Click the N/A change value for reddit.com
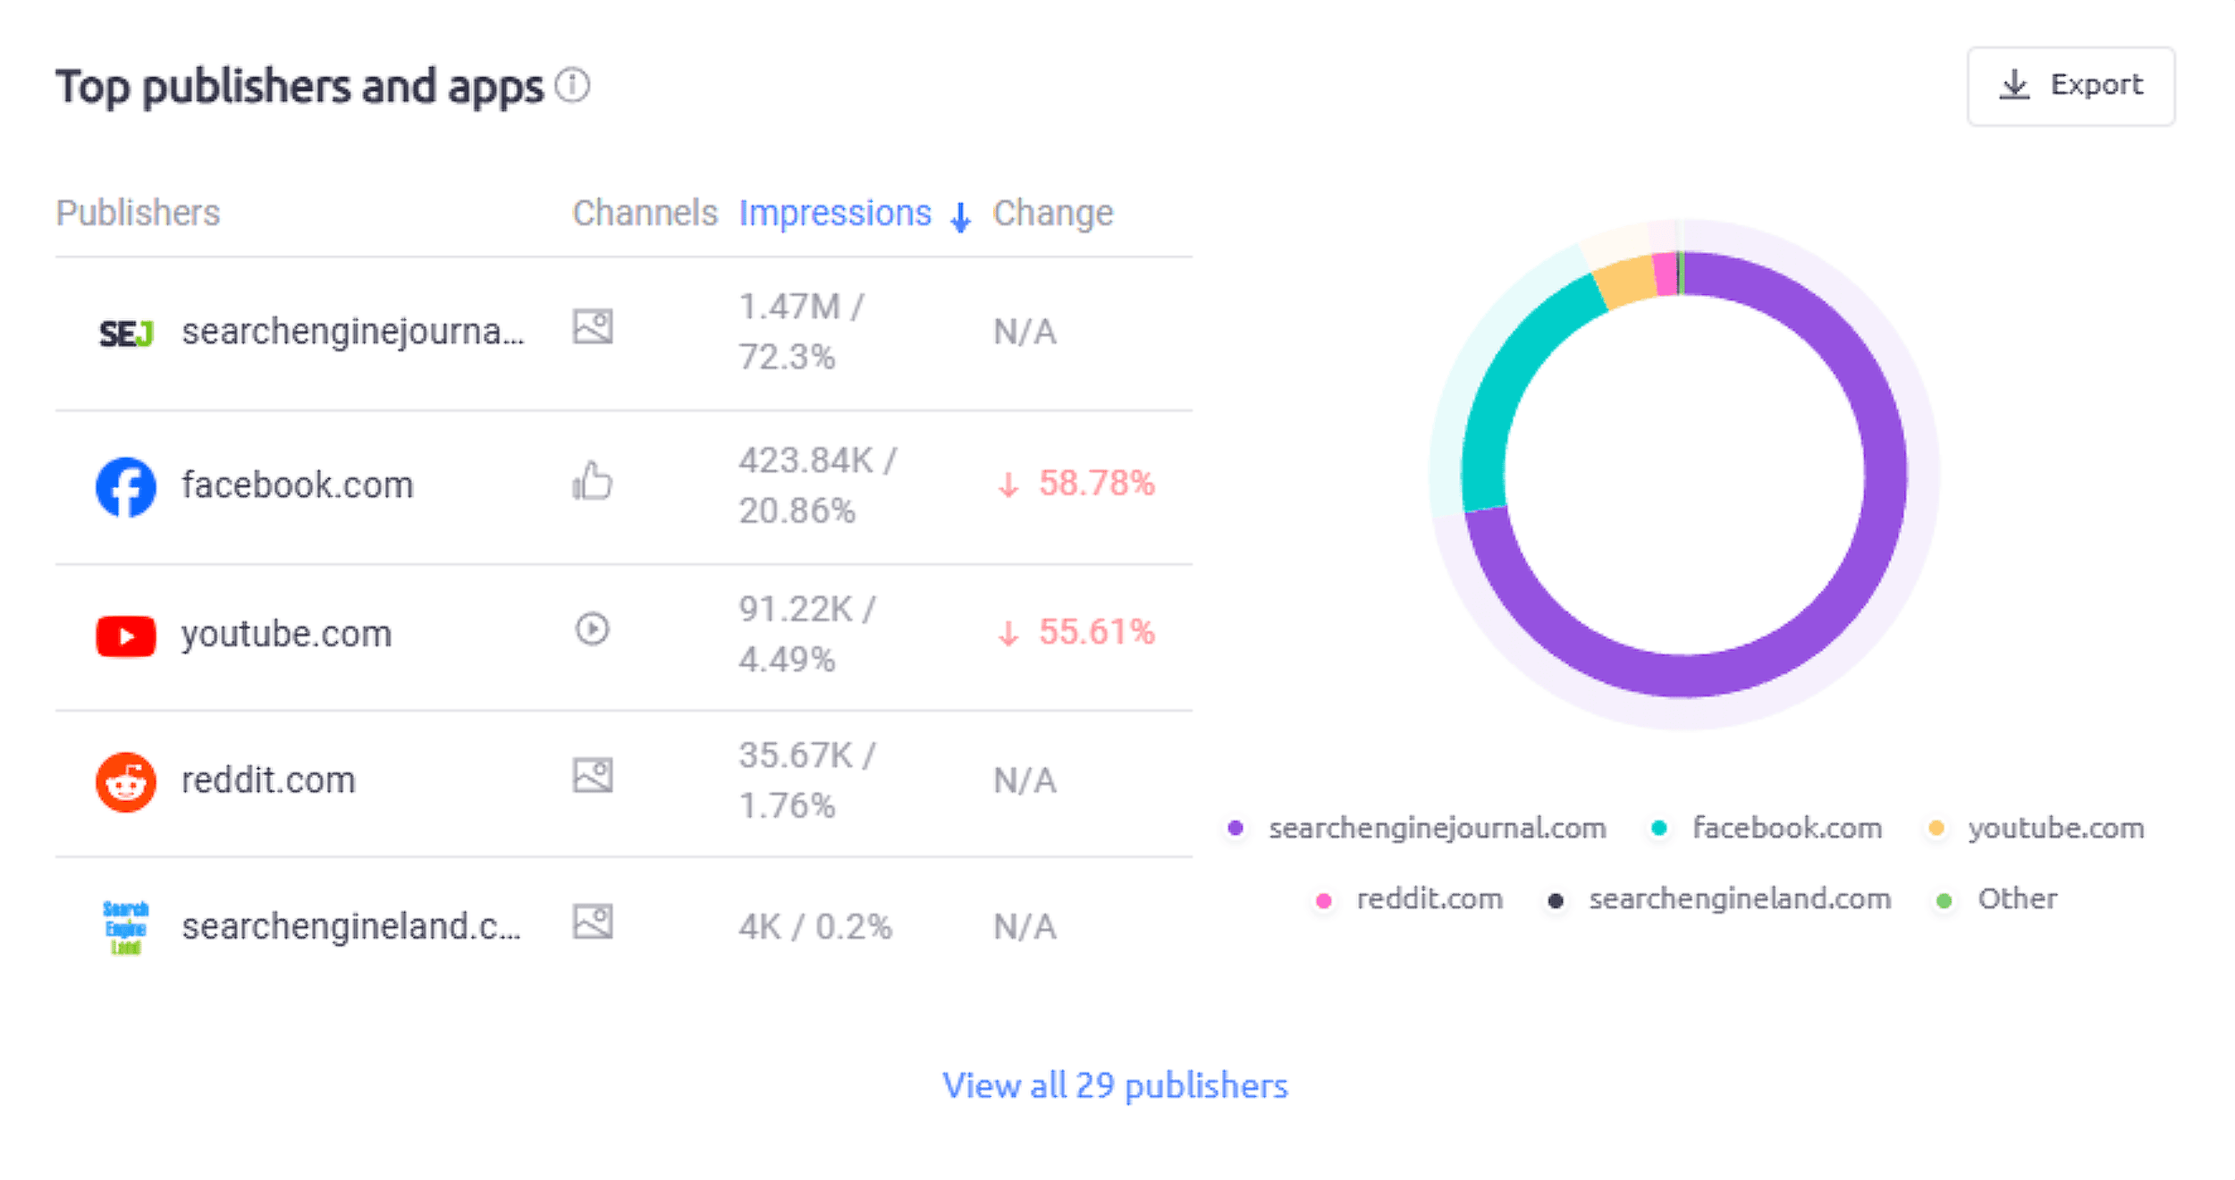This screenshot has height=1180, width=2235. (x=1025, y=781)
